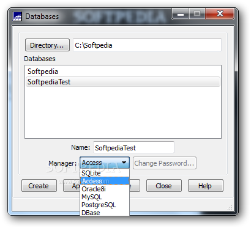Collapse the Manager combo box arrow
Image resolution: width=251 pixels, height=228 pixels.
point(124,163)
